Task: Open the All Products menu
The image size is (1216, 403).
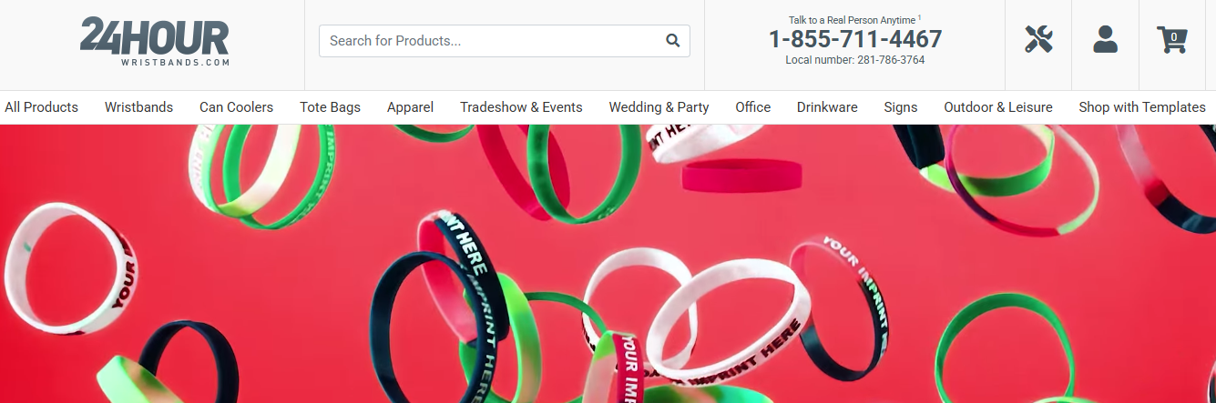Action: [x=42, y=107]
